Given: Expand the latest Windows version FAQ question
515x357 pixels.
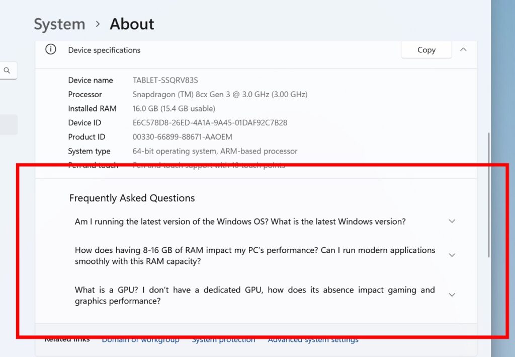Looking at the screenshot, I should tap(452, 221).
